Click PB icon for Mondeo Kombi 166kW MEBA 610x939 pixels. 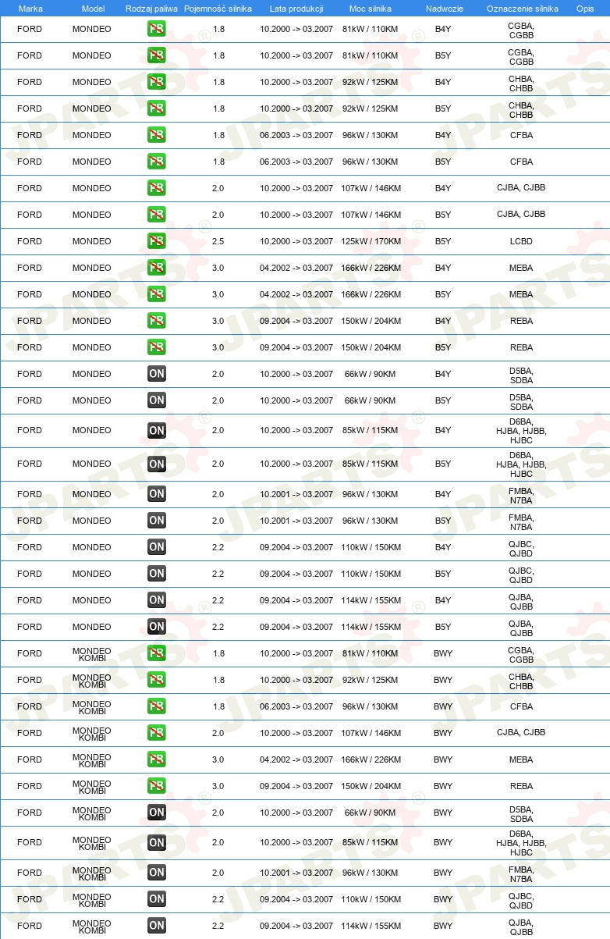pos(157,759)
